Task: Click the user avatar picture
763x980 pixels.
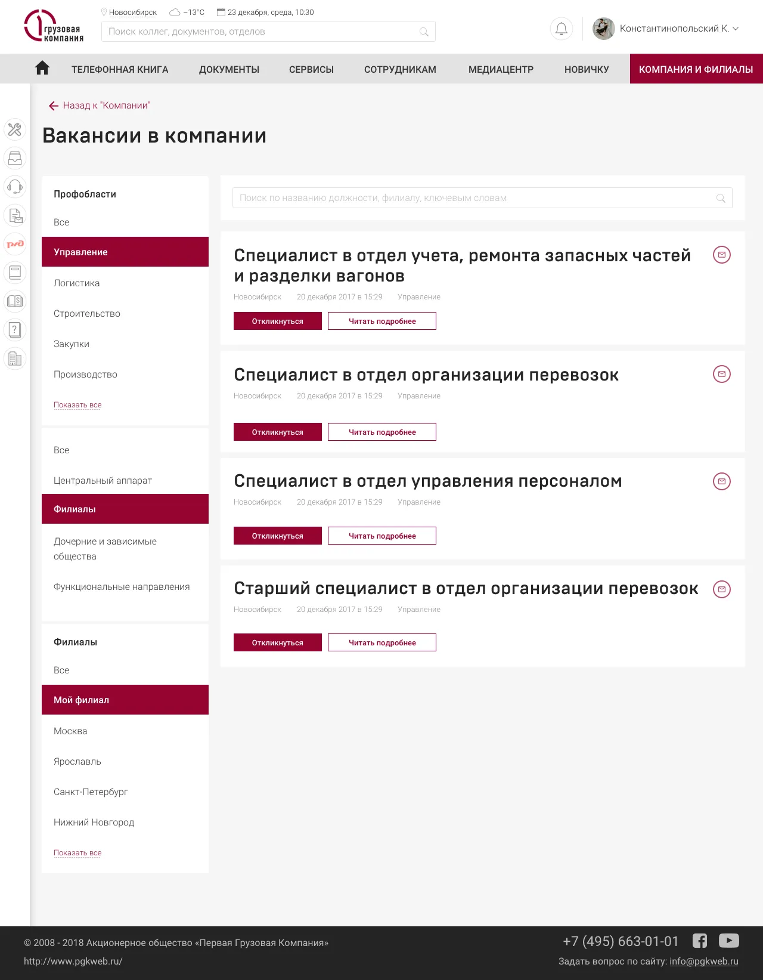Action: tap(603, 29)
